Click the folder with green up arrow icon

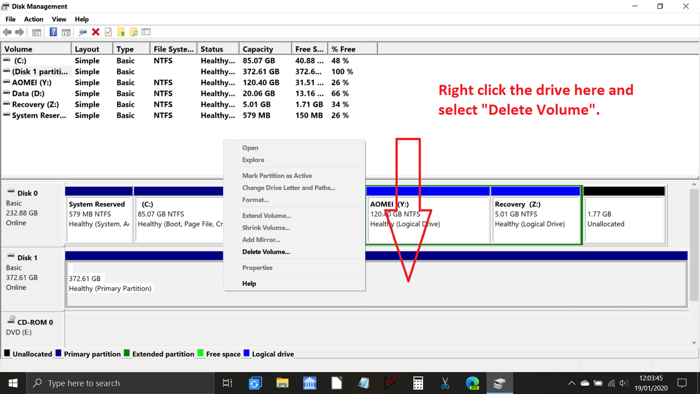(121, 32)
